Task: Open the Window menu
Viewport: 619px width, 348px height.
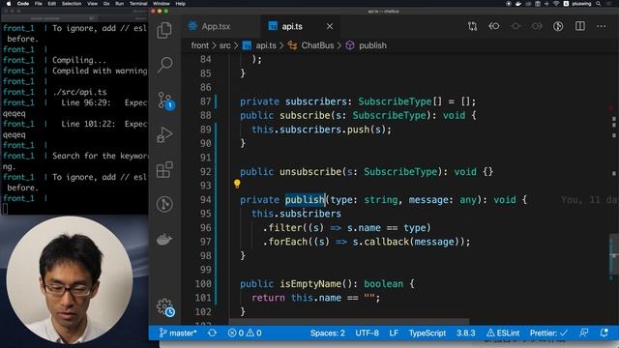Action: click(162, 4)
